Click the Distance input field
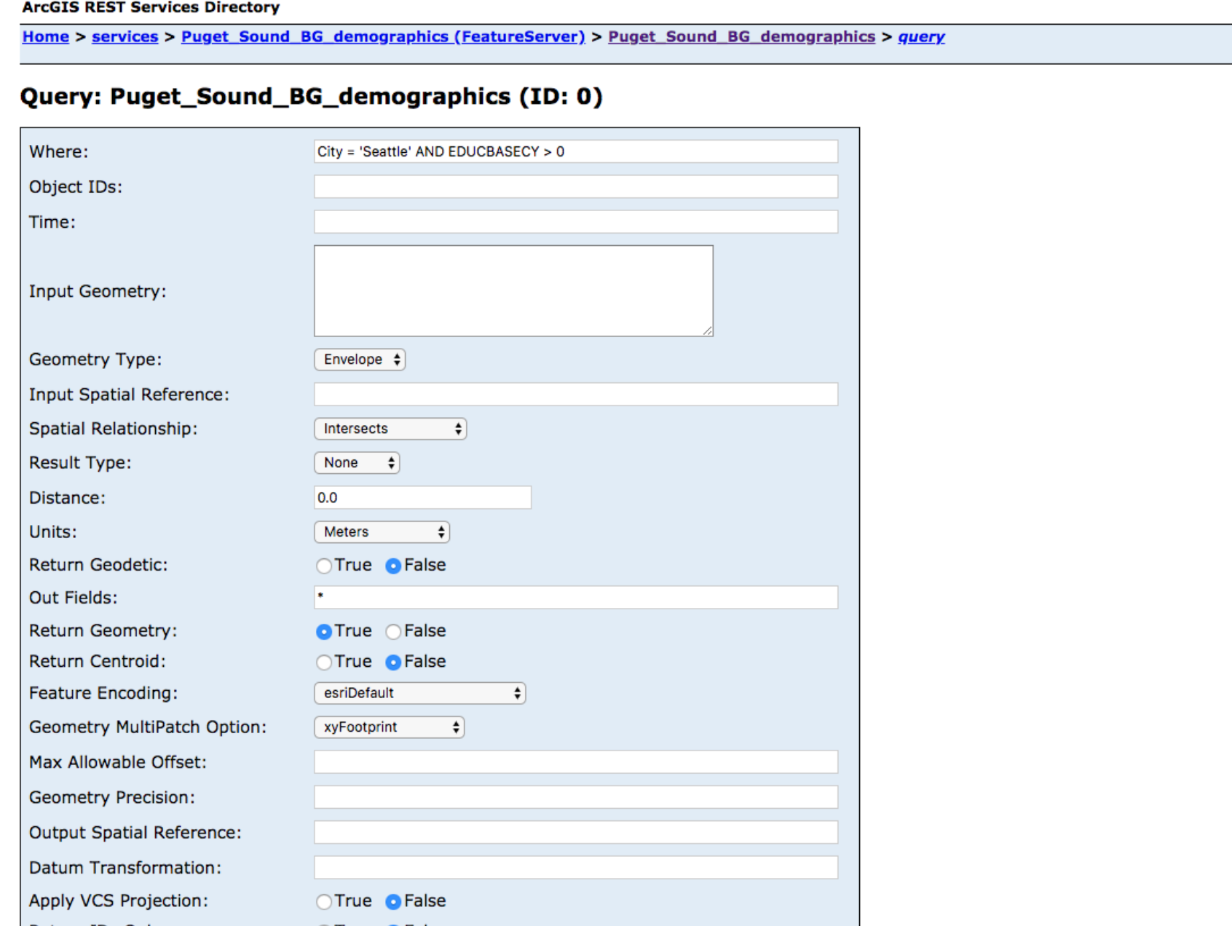The image size is (1232, 926). tap(422, 498)
